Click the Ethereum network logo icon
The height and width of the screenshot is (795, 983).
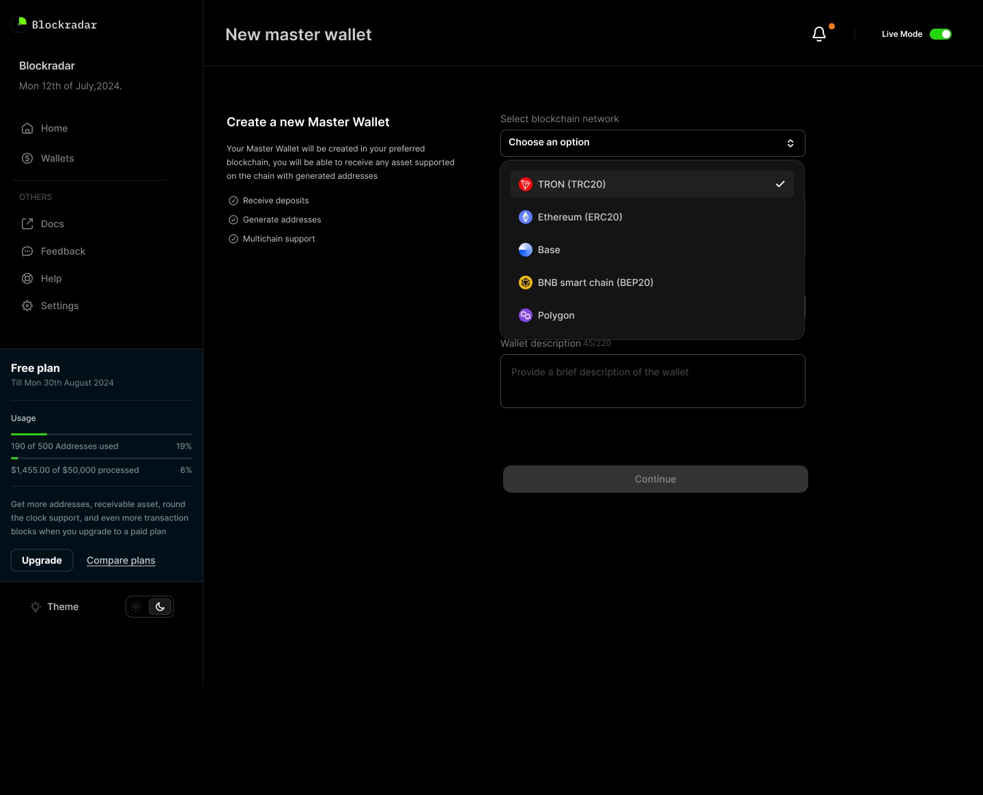point(526,217)
